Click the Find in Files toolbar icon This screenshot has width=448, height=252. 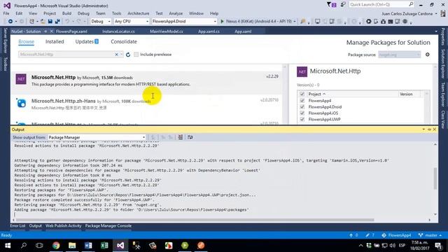[x=303, y=22]
